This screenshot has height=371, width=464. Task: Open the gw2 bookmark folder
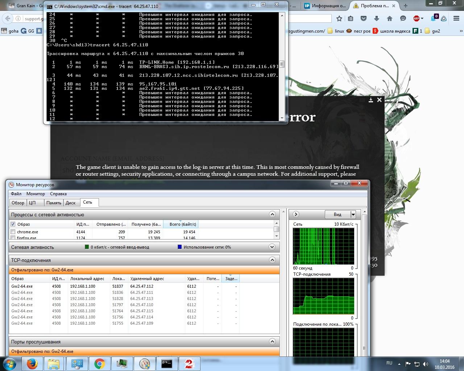432,31
